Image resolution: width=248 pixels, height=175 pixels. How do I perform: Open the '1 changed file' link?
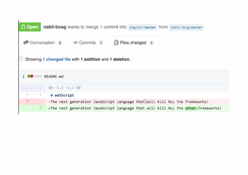tap(57, 59)
